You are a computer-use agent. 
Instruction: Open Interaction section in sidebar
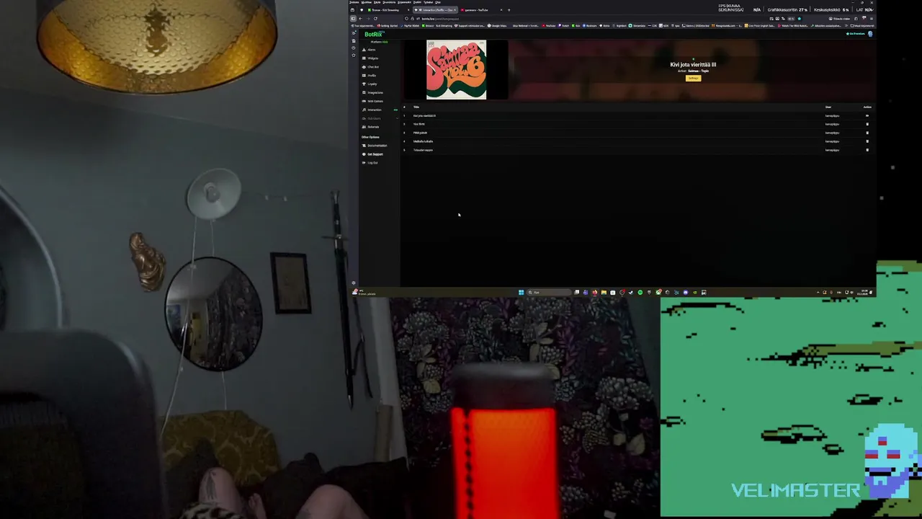(380, 110)
